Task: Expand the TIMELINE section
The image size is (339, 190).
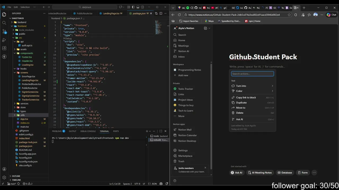Action: pyautogui.click(x=16, y=180)
